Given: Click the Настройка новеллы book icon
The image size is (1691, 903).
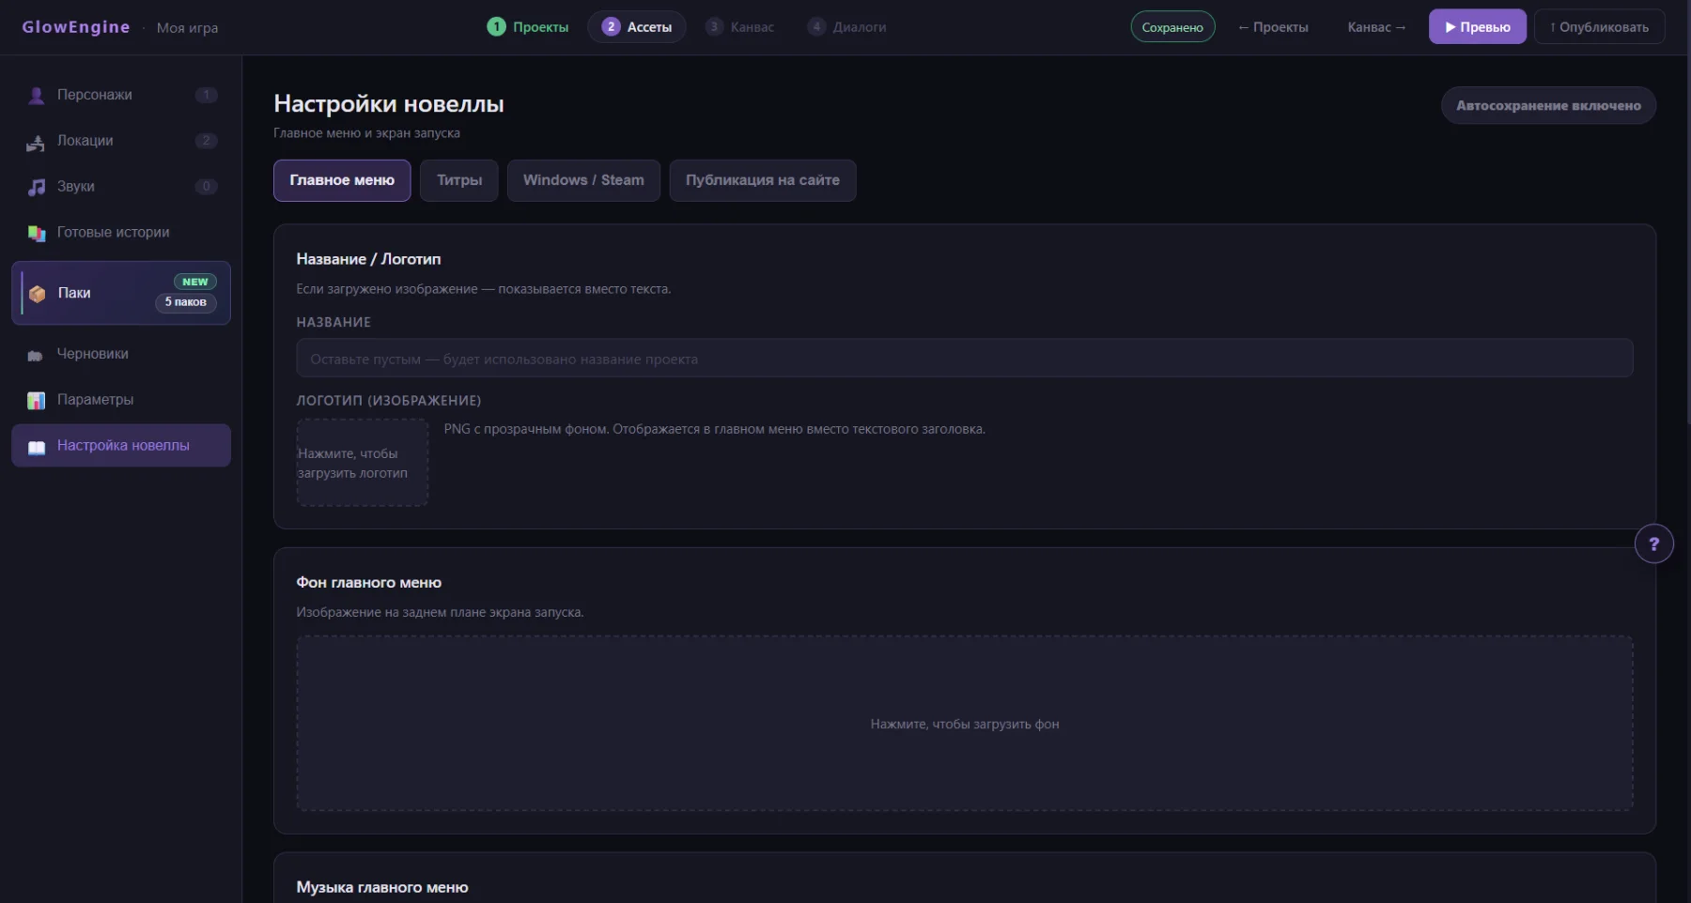Looking at the screenshot, I should (37, 447).
